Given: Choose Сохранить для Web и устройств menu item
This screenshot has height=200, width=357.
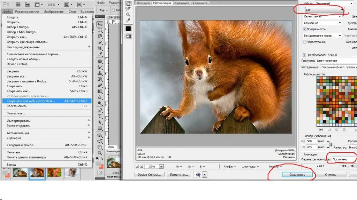Looking at the screenshot, I should [47, 101].
